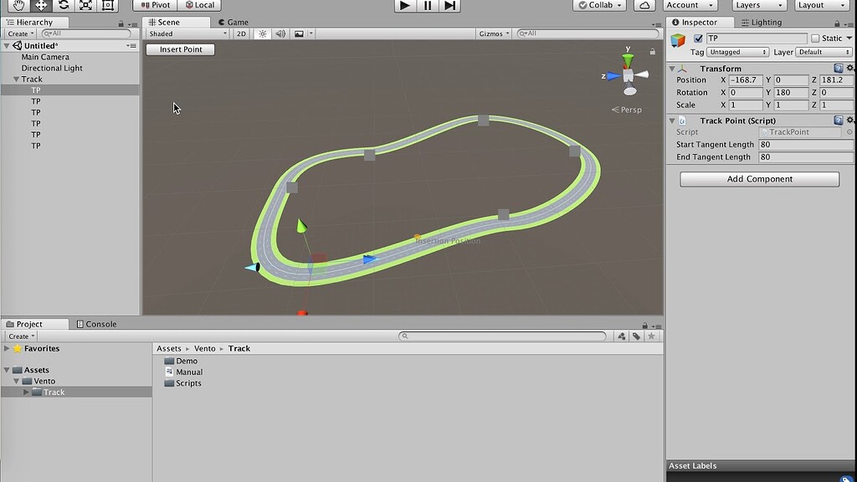Enable the Static checkbox for TP
This screenshot has width=857, height=482.
click(x=814, y=38)
